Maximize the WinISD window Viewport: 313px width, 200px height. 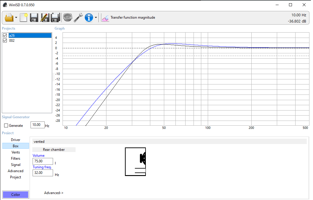(290, 5)
